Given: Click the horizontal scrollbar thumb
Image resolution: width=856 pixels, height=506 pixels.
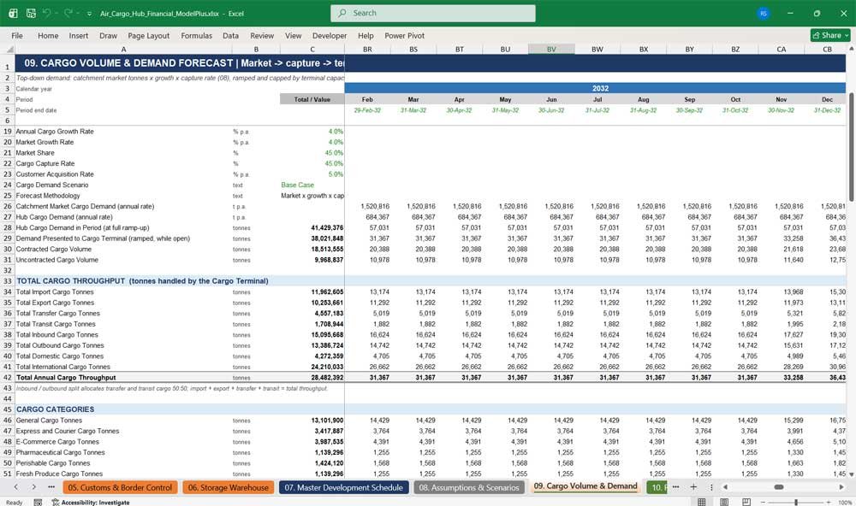Looking at the screenshot, I should [779, 487].
